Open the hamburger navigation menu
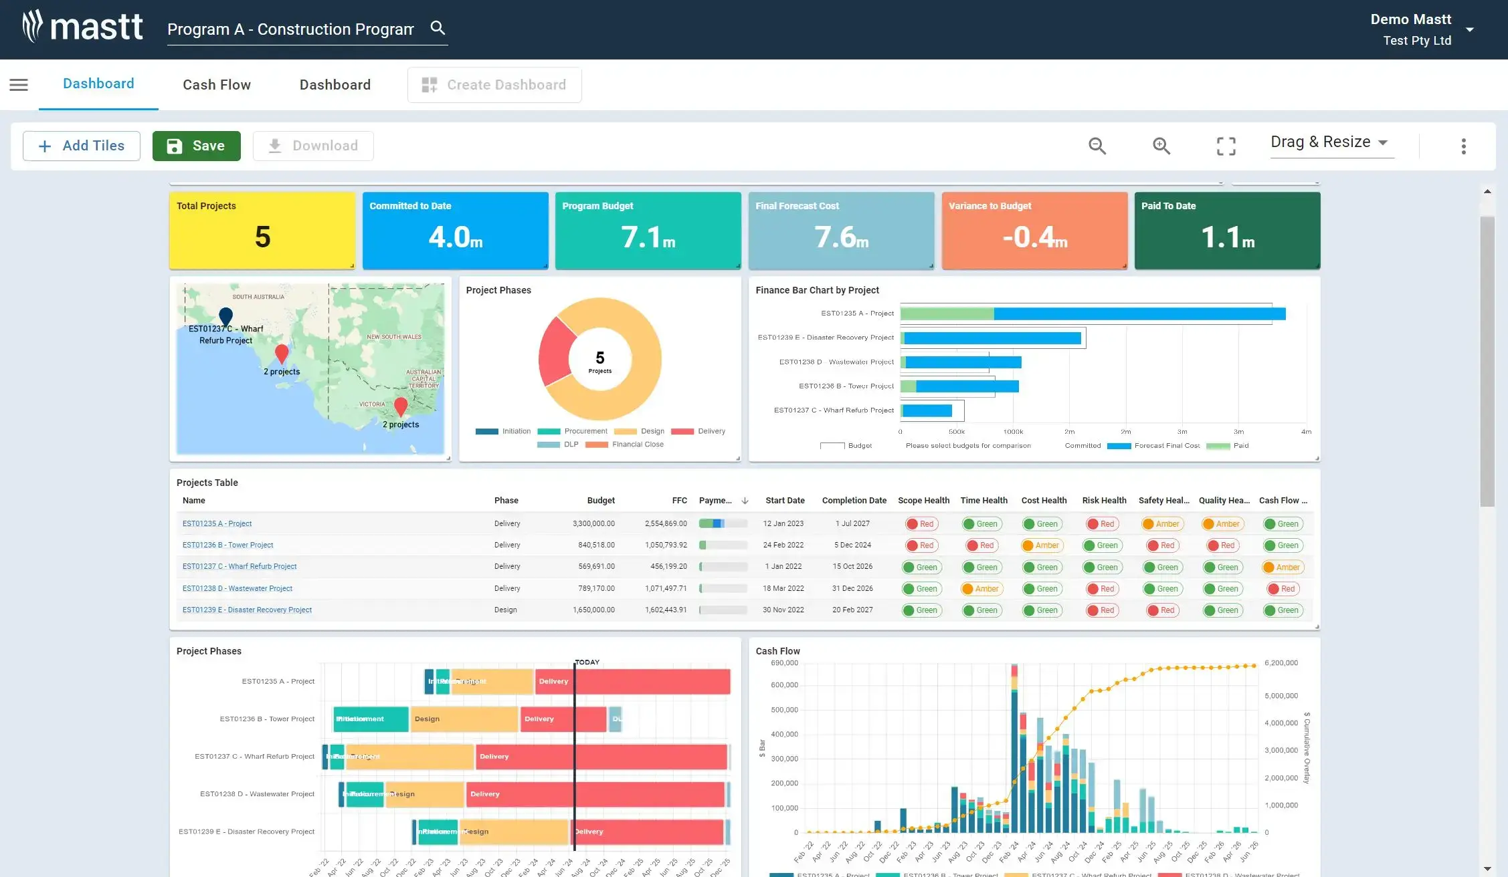This screenshot has height=877, width=1508. [x=19, y=85]
